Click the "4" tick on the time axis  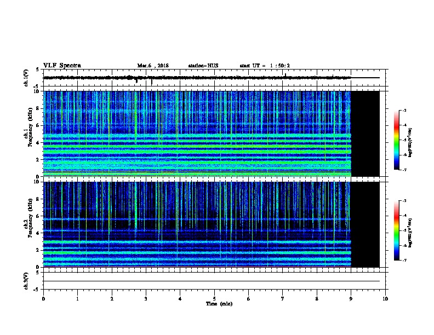pos(180,299)
